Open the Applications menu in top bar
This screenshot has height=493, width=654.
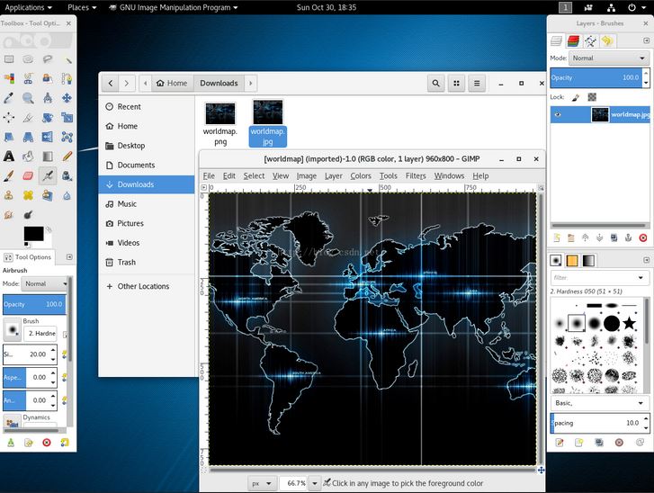coord(29,7)
